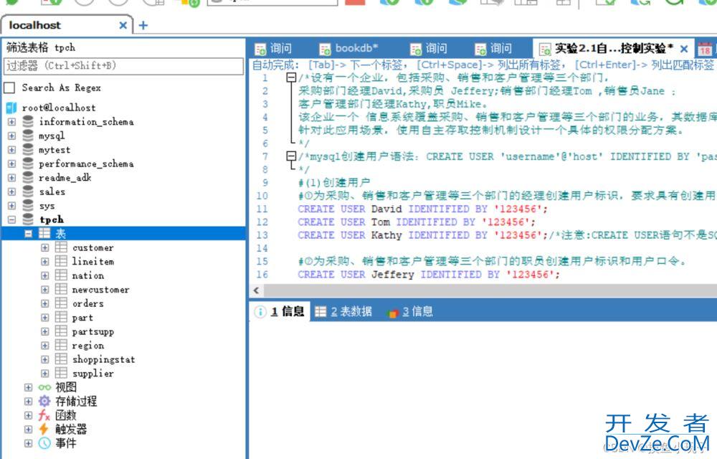The height and width of the screenshot is (459, 717).
Task: Click the 视图 views glasses icon
Action: [x=44, y=387]
